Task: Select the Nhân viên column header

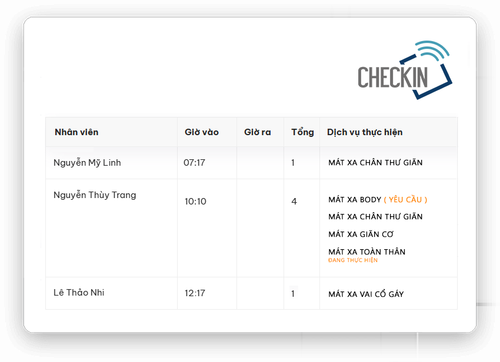Action: [x=76, y=132]
